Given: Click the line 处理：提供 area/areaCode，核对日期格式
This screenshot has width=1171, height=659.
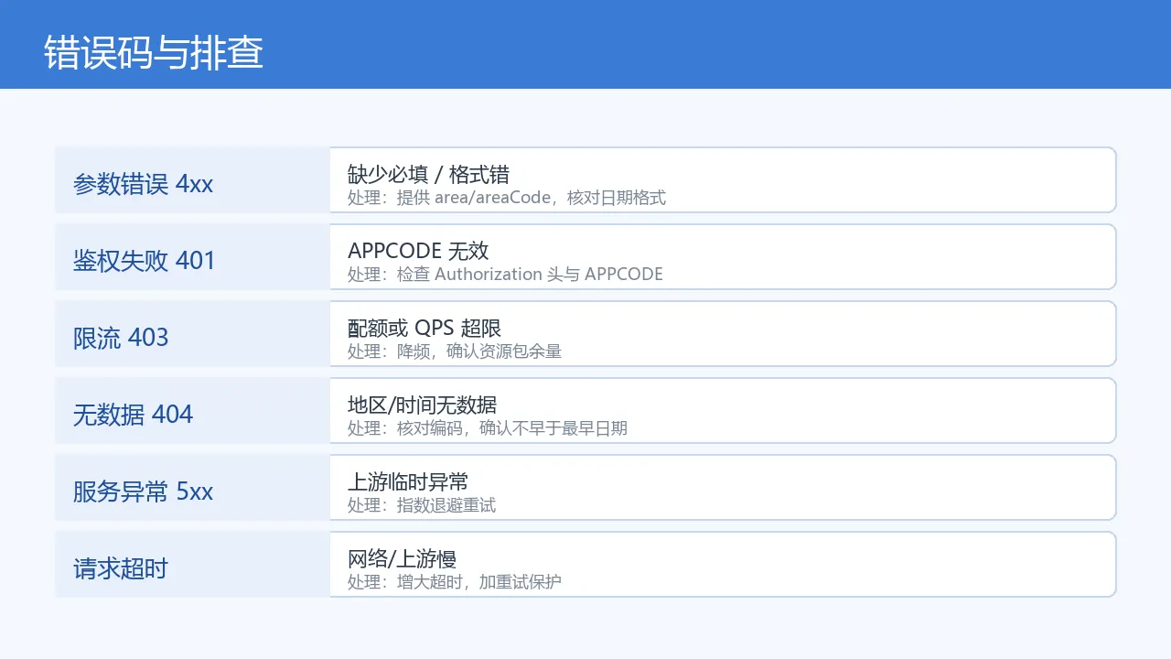Looking at the screenshot, I should pyautogui.click(x=507, y=198).
